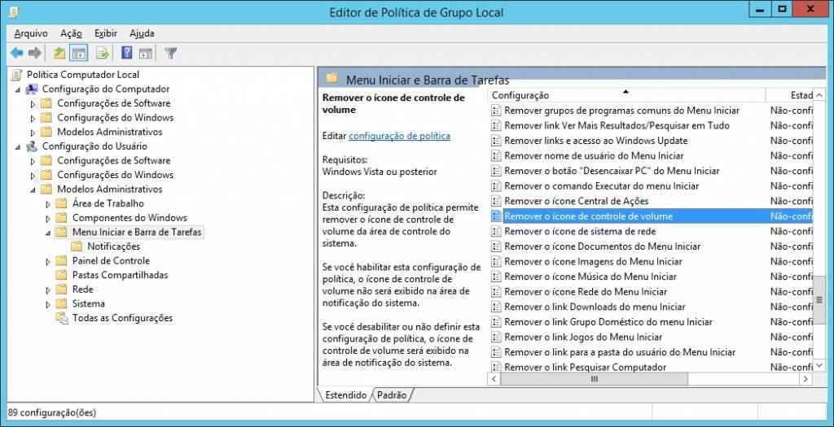Open the Ação menu
Screen dimensions: 834x427
(x=72, y=33)
